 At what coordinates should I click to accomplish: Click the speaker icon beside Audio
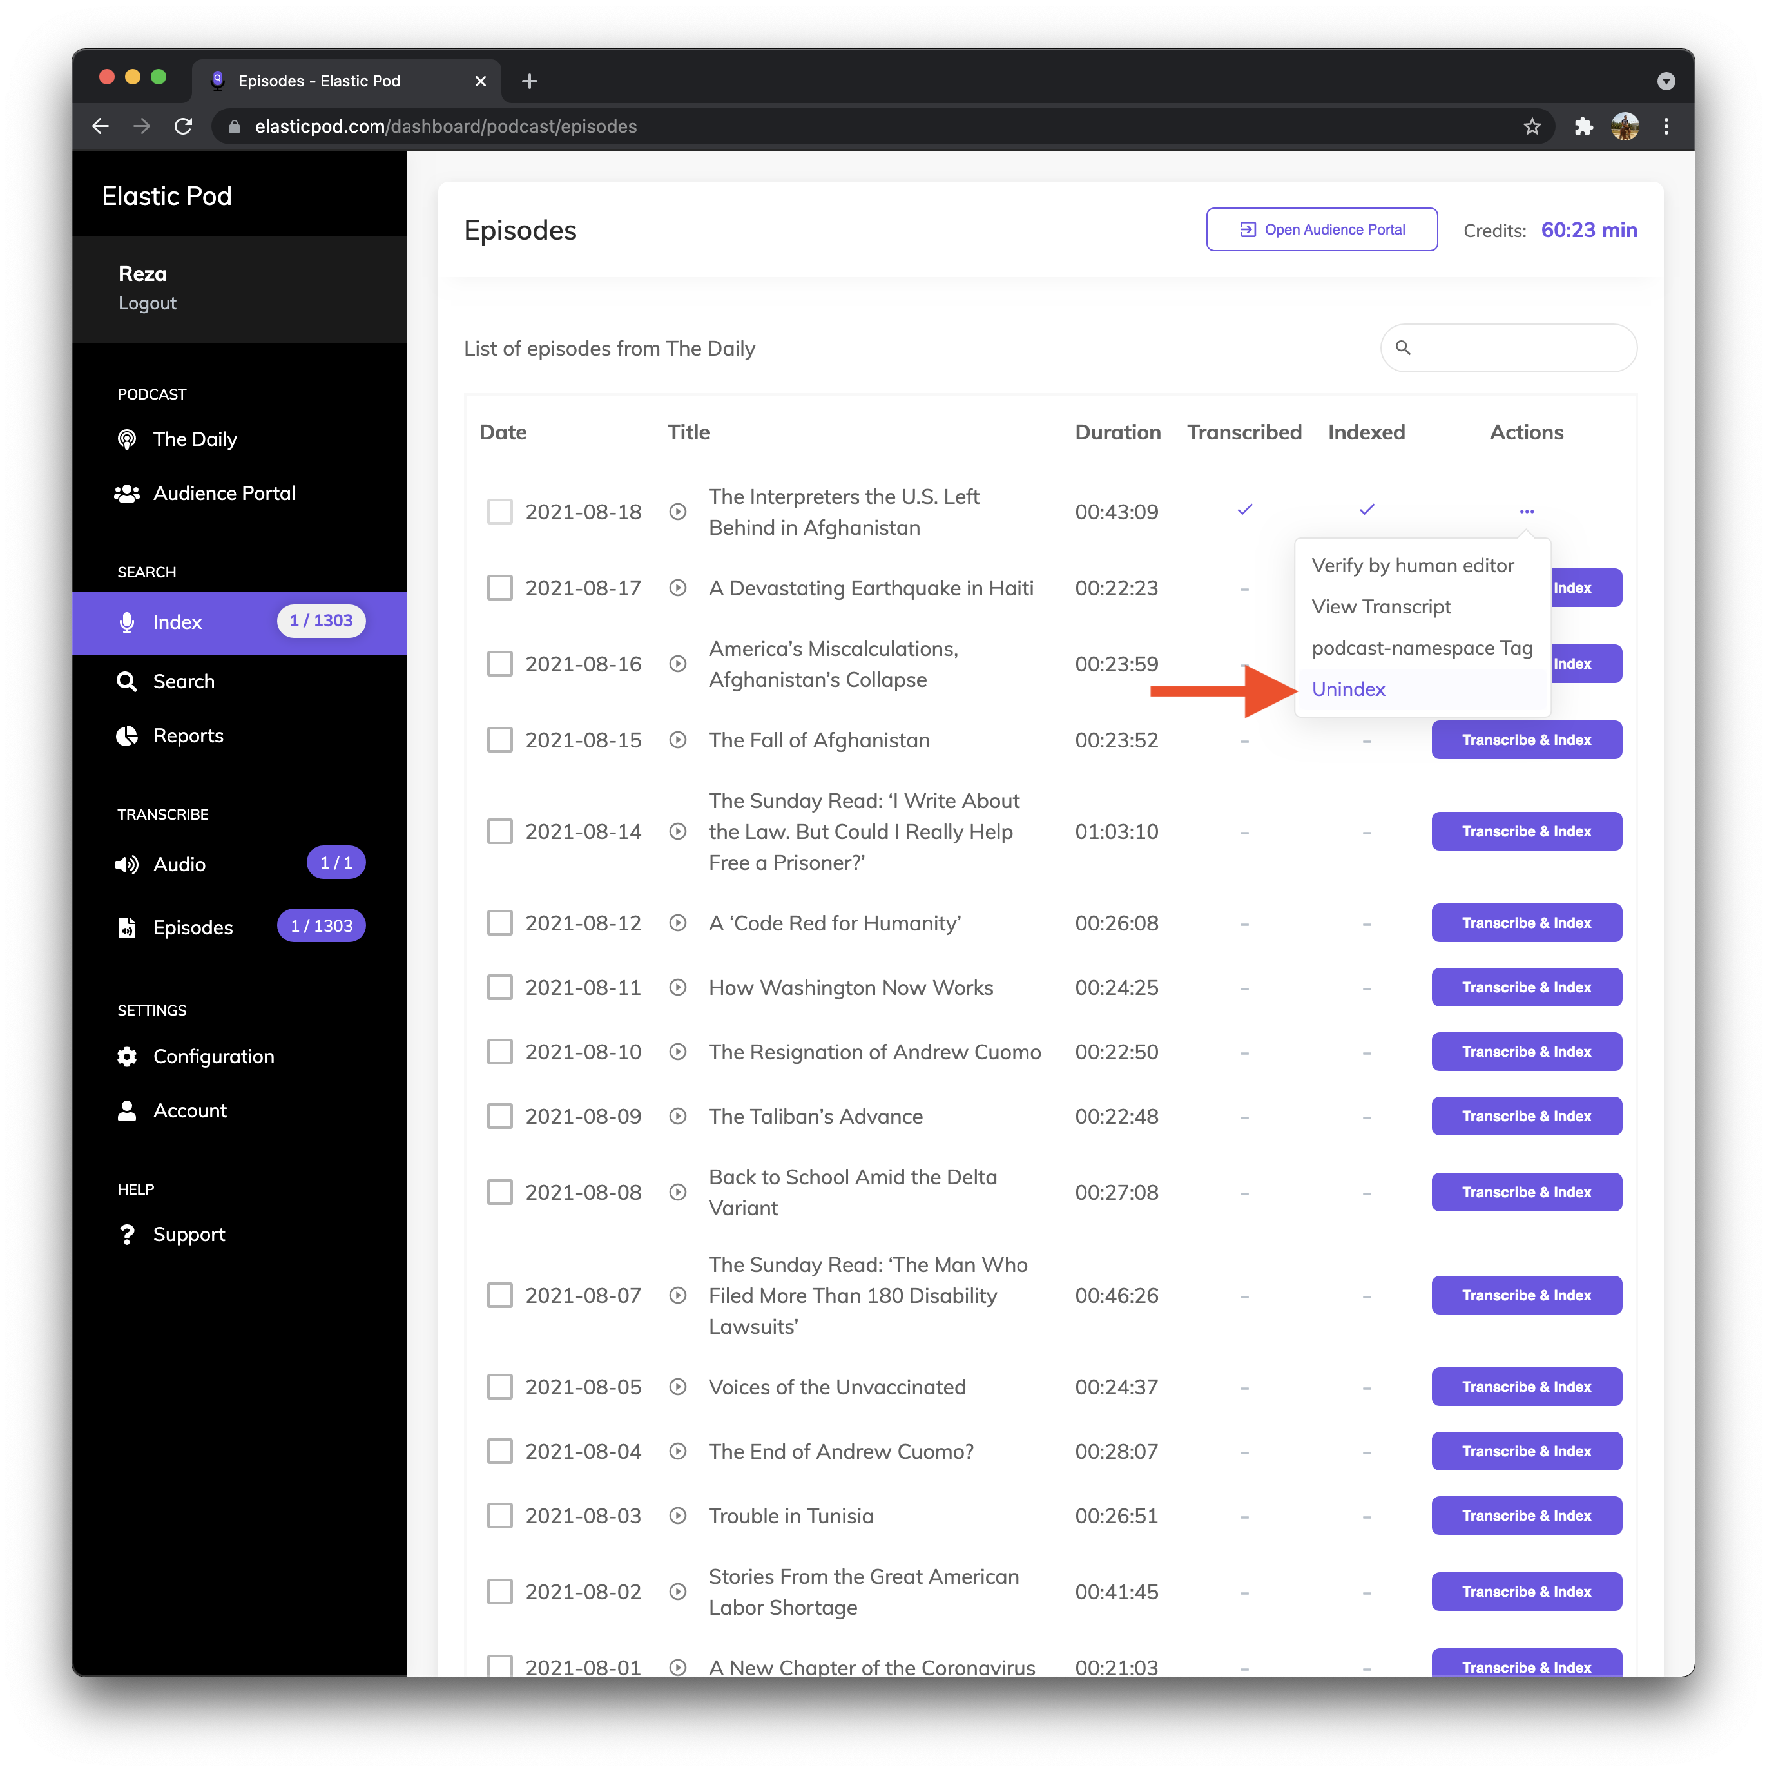pos(126,864)
